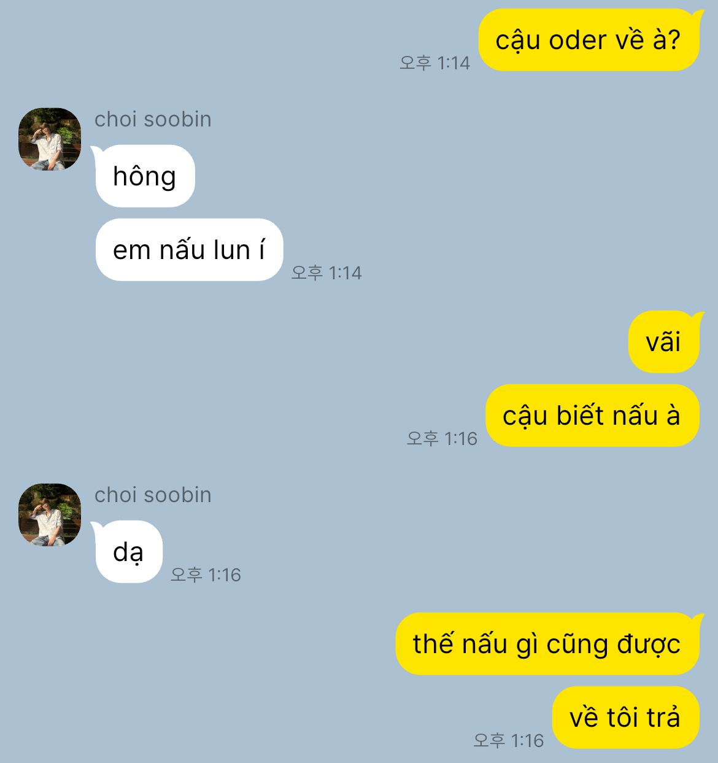The height and width of the screenshot is (763, 718).
Task: Click the 1:16 timestamp beside 'về tôi trả'
Action: [509, 740]
